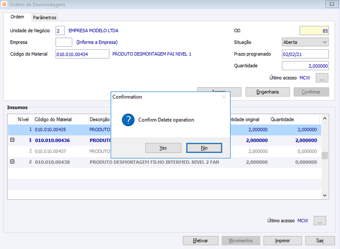Click the code 010.010.00438

tap(52, 162)
